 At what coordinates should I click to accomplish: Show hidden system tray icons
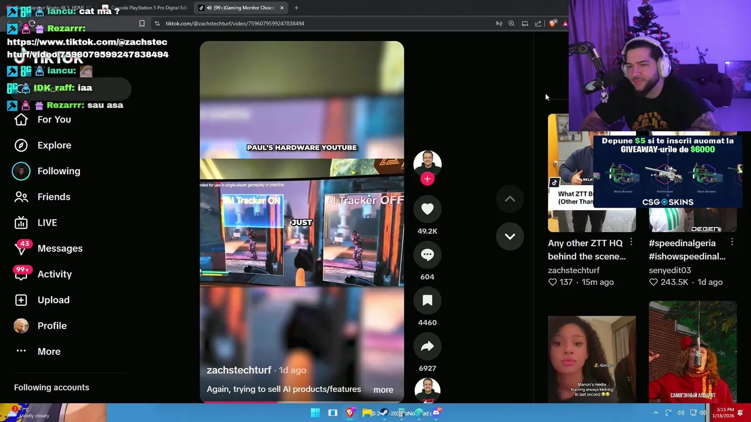pos(656,413)
